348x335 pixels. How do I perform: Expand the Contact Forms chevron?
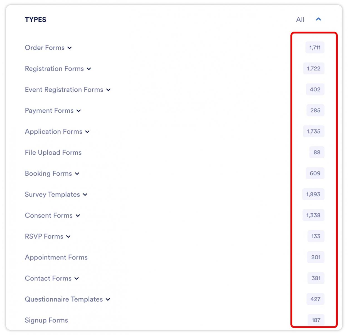click(x=77, y=278)
